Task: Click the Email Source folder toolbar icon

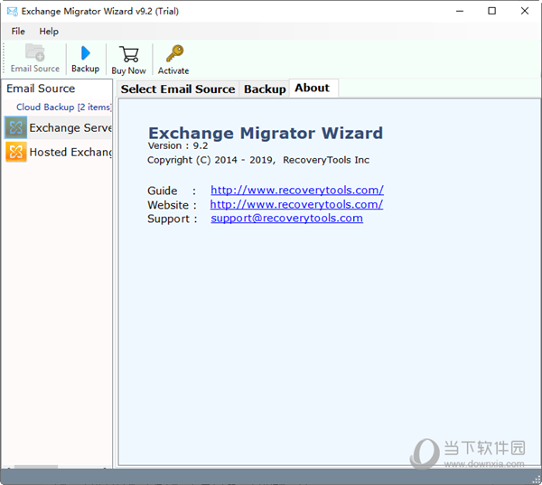Action: coord(35,52)
